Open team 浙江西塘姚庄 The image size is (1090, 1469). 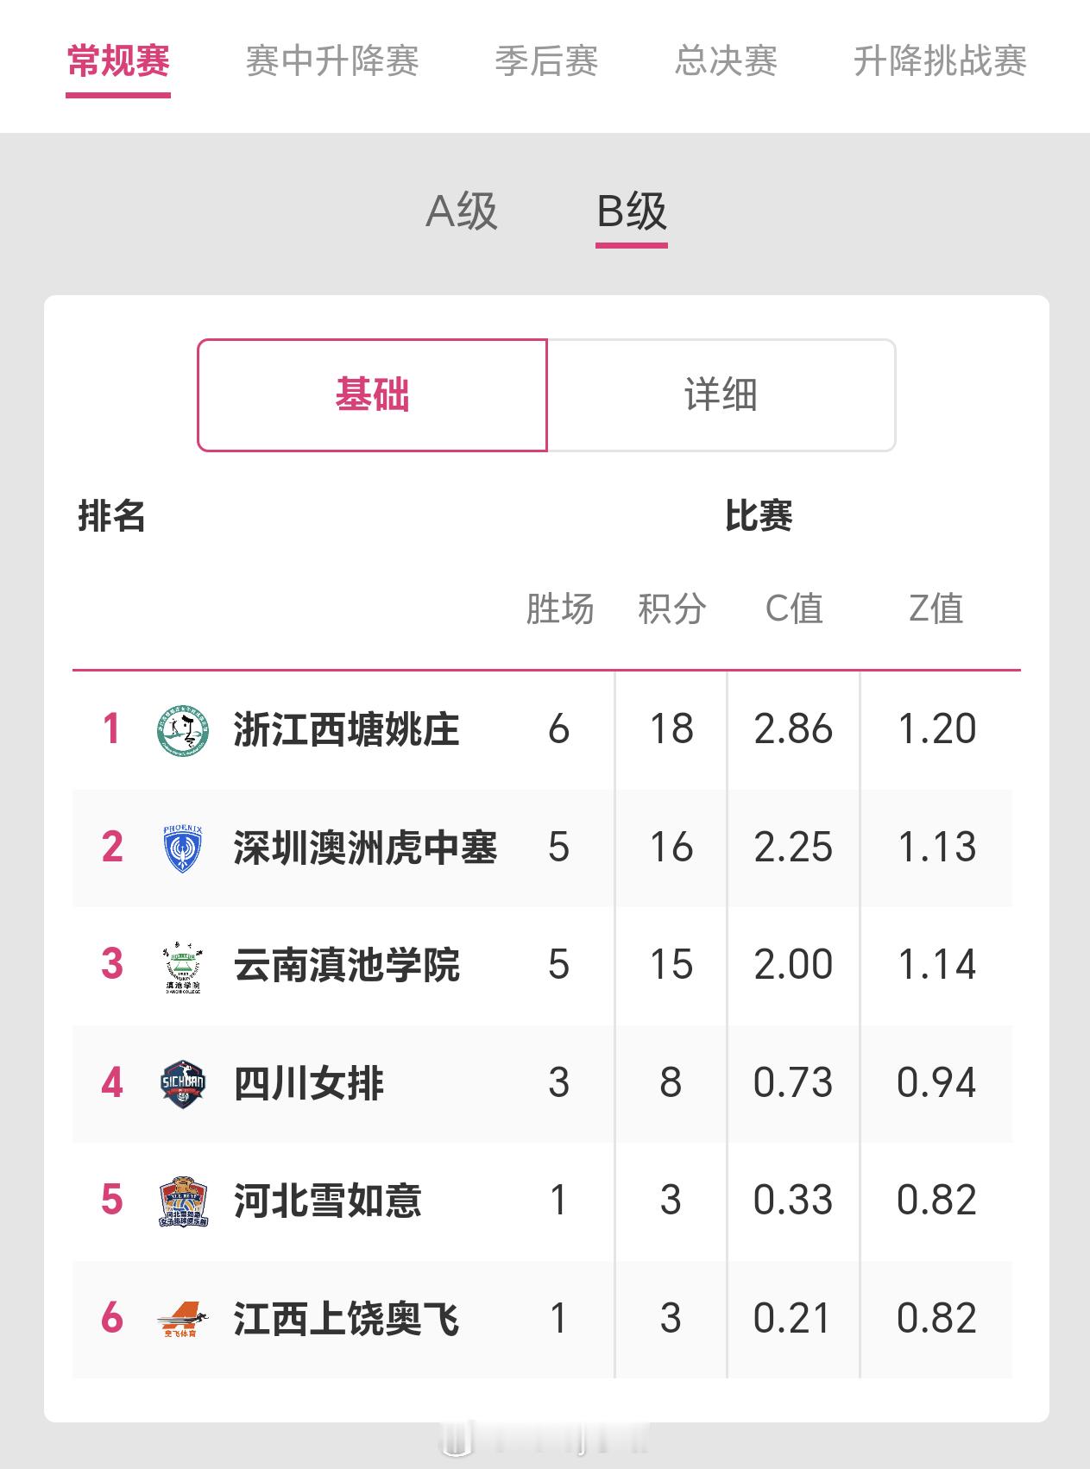(x=346, y=730)
